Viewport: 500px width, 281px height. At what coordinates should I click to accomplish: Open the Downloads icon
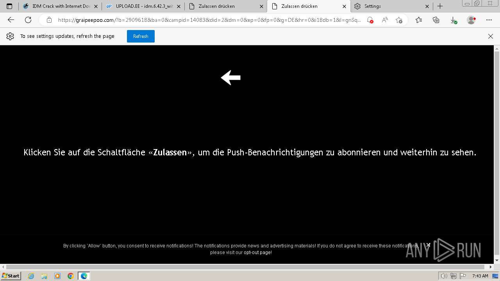454,20
